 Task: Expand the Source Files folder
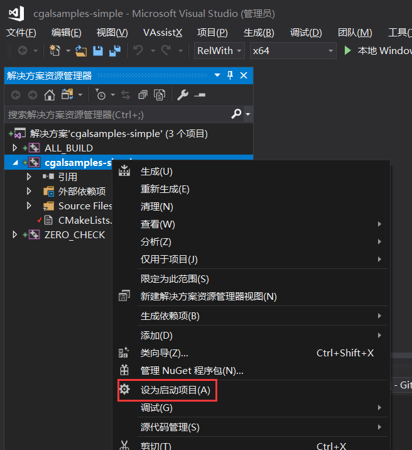point(29,206)
